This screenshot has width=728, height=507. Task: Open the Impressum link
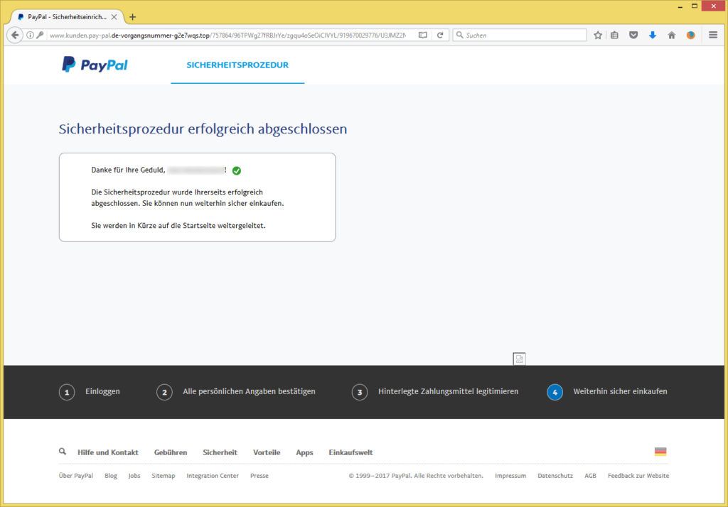(510, 476)
